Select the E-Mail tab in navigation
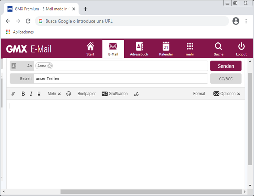This screenshot has width=254, height=196. (113, 49)
